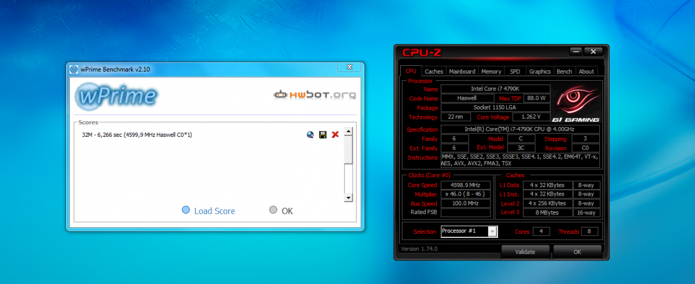Click the scores list scrollbar thumb
This screenshot has height=284, width=695.
tap(348, 150)
